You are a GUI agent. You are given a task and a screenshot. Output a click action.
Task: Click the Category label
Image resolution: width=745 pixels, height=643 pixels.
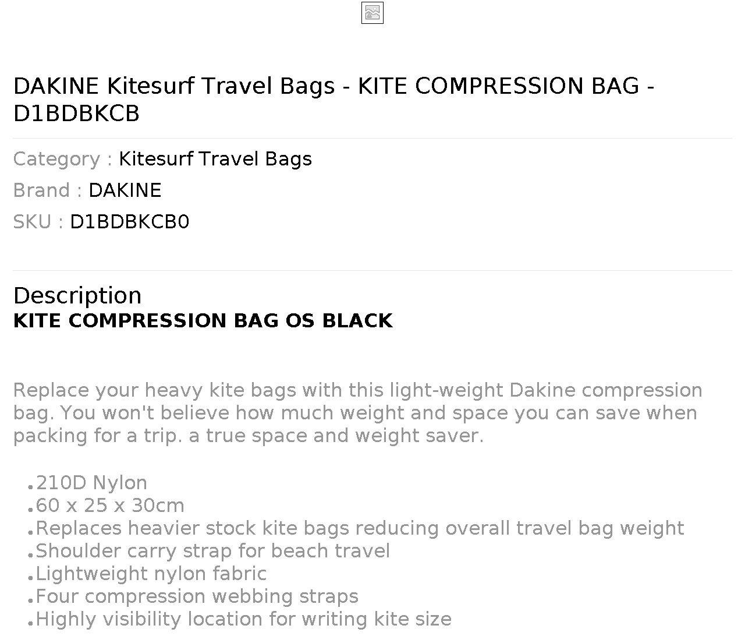click(x=63, y=159)
